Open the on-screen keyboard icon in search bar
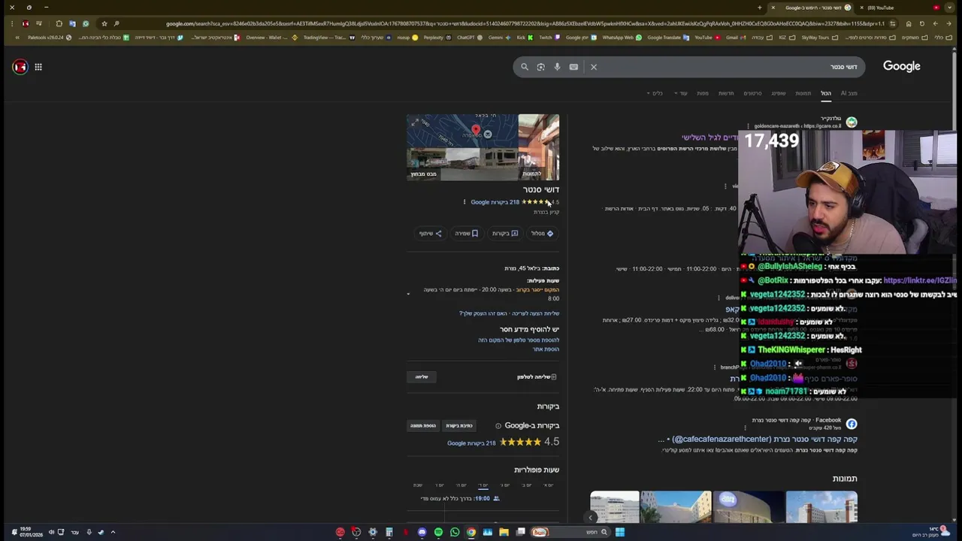 573,67
